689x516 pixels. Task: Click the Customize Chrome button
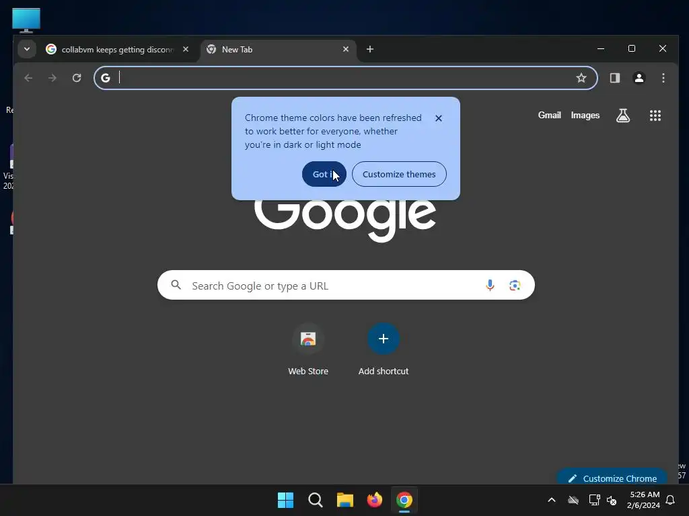(612, 478)
